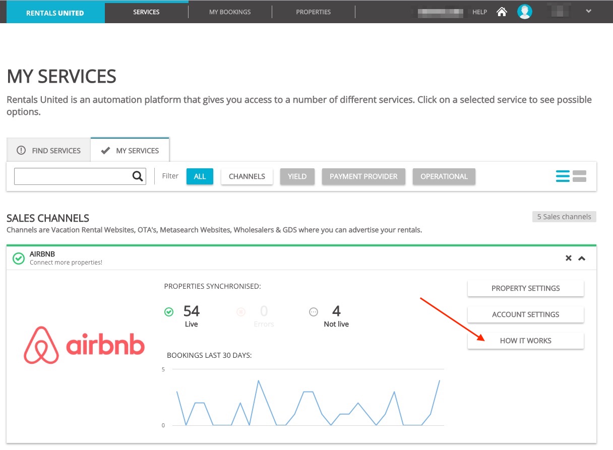This screenshot has width=613, height=450.
Task: Click the Properties Synchronised label
Action: click(x=213, y=286)
